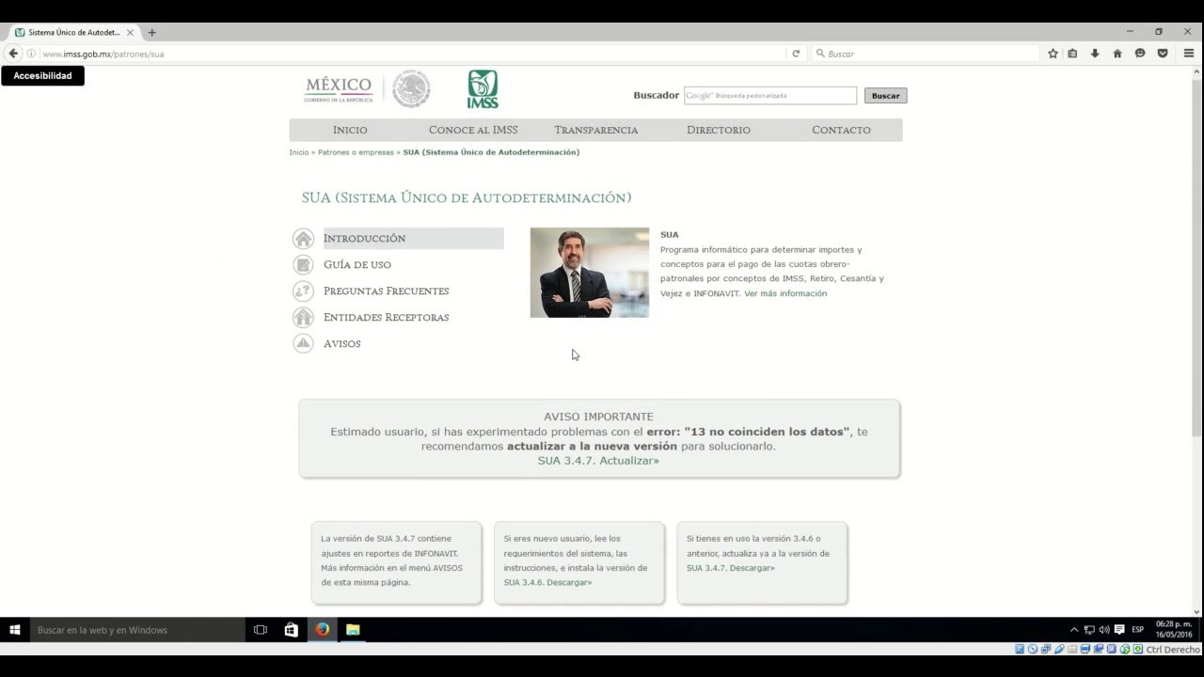Reload the page with the refresh icon
Screen dimensions: 1204x677
pyautogui.click(x=796, y=54)
